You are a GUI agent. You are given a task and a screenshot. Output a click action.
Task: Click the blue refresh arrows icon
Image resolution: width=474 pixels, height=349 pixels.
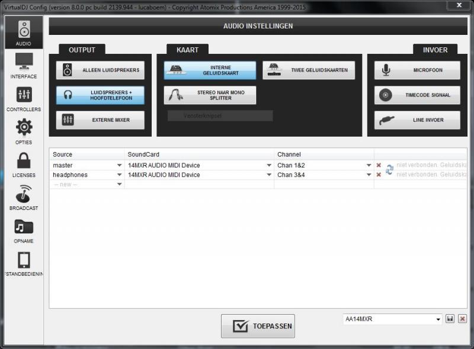click(389, 170)
